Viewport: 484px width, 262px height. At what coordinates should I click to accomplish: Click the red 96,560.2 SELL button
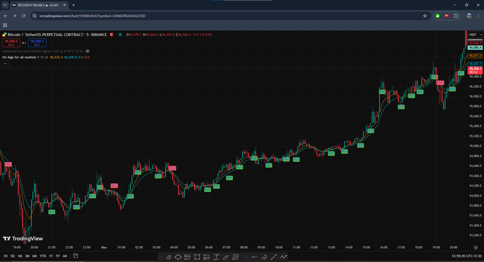coord(11,43)
